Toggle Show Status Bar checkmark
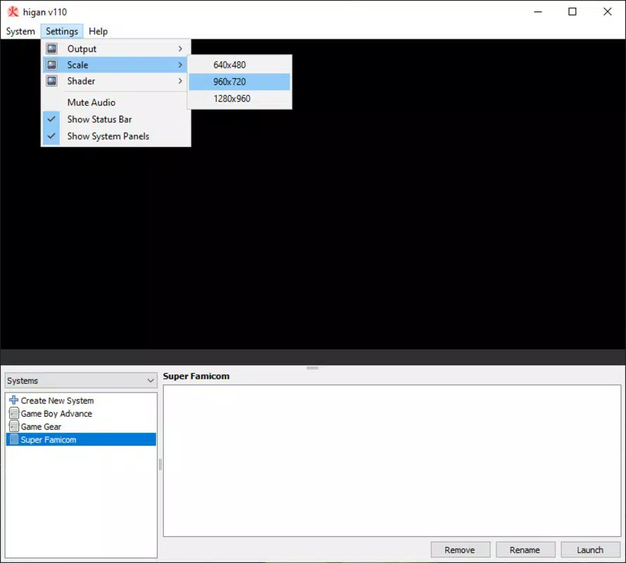The height and width of the screenshot is (563, 626). pos(51,119)
